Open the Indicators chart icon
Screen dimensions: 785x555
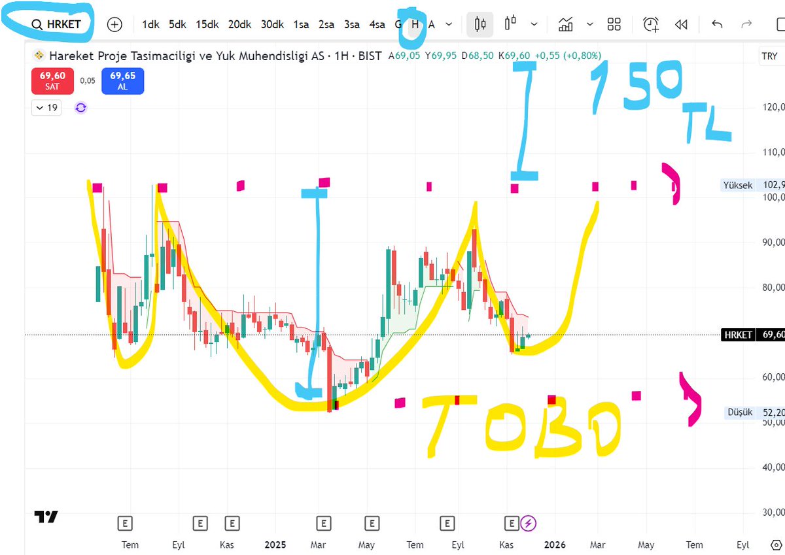click(566, 24)
